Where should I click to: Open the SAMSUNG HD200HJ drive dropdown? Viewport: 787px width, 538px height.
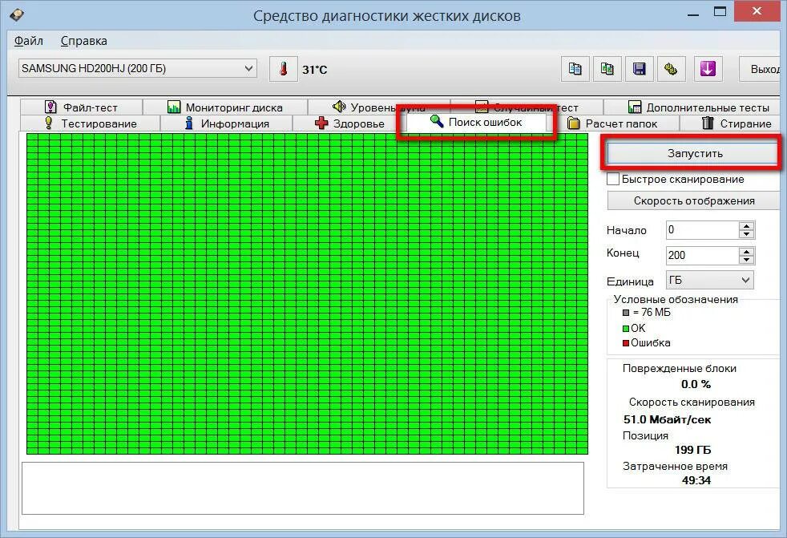[138, 68]
